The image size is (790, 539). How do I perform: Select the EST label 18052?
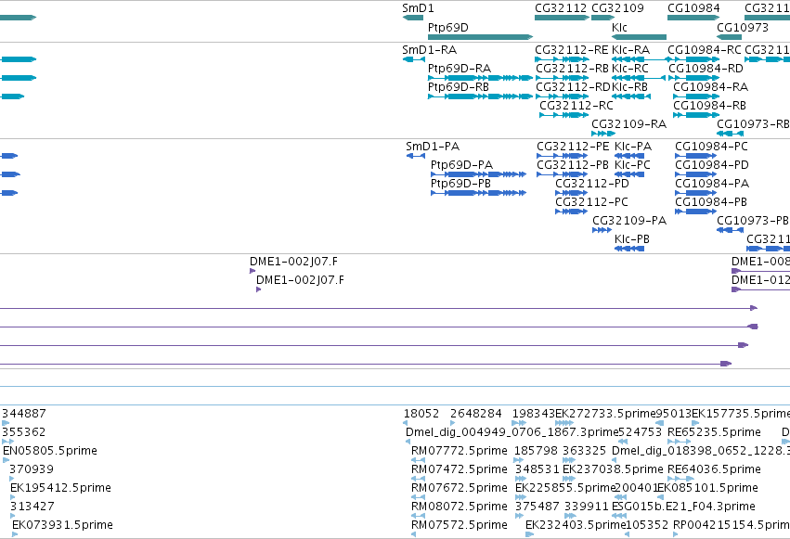[x=421, y=414]
